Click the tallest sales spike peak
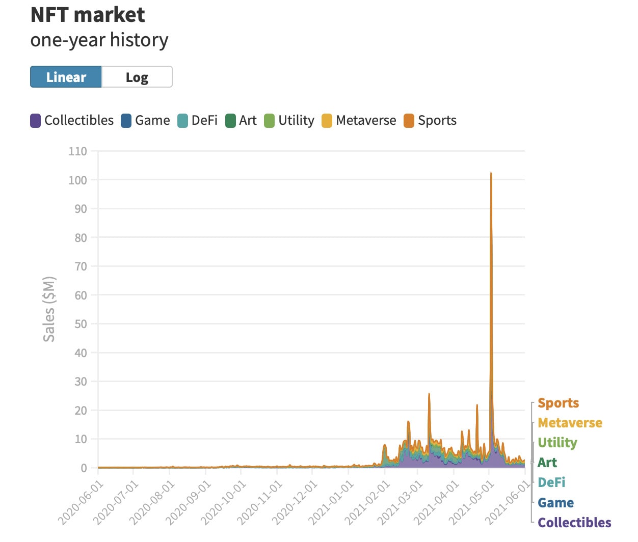Screen dimensions: 638x542 [x=491, y=174]
